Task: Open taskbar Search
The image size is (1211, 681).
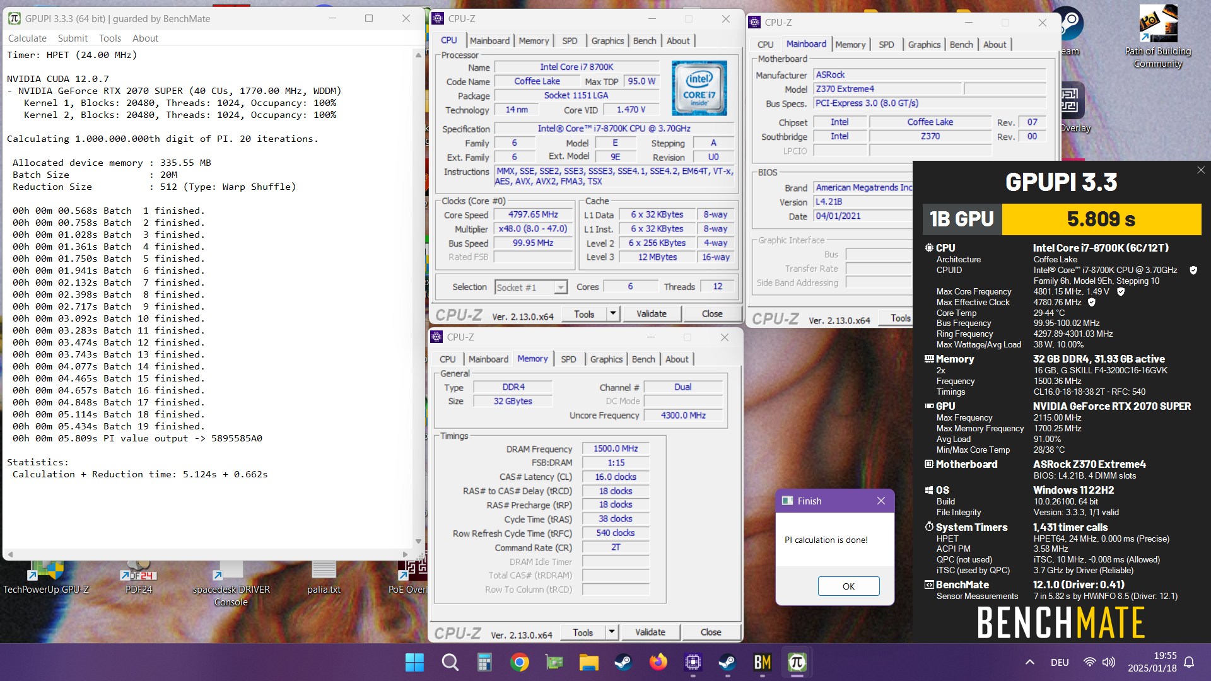Action: 450,662
